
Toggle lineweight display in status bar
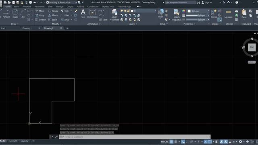point(216,141)
